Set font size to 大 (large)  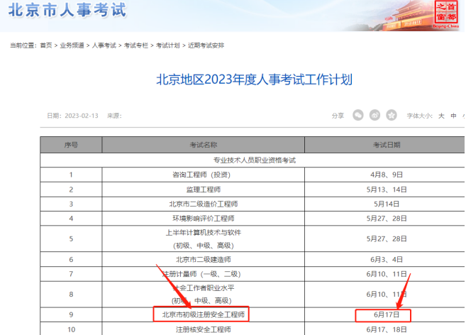tap(440, 115)
